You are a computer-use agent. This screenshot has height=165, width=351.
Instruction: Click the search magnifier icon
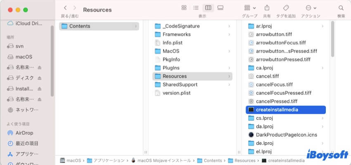pyautogui.click(x=341, y=8)
